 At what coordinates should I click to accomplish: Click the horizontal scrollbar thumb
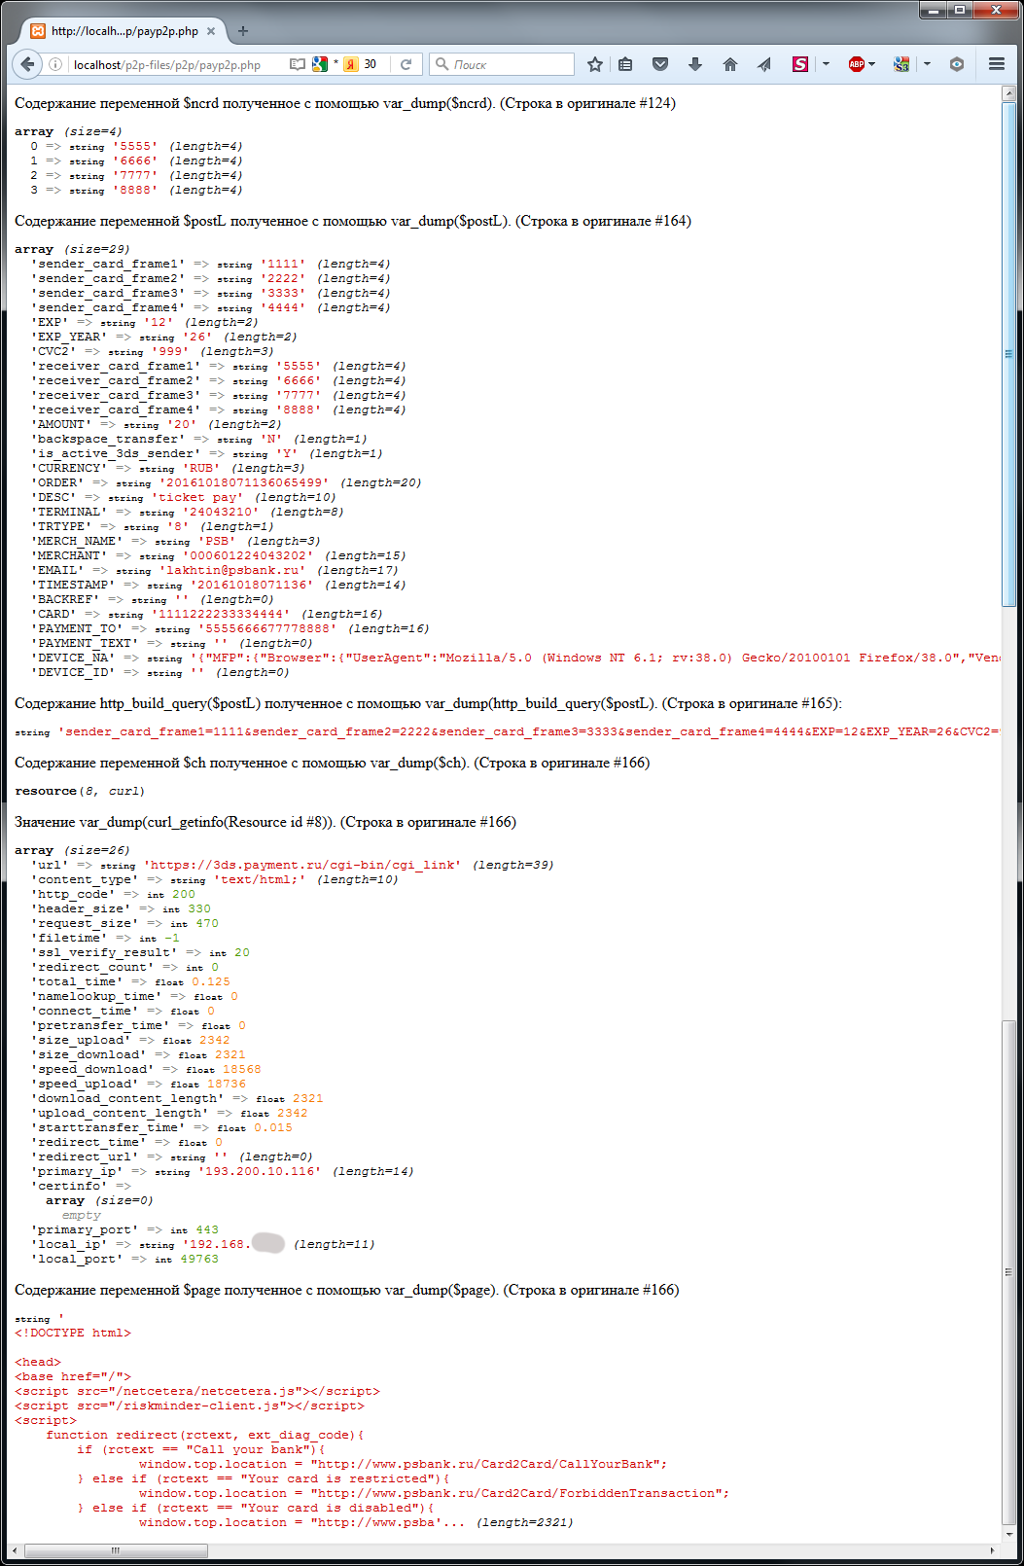[x=115, y=1549]
